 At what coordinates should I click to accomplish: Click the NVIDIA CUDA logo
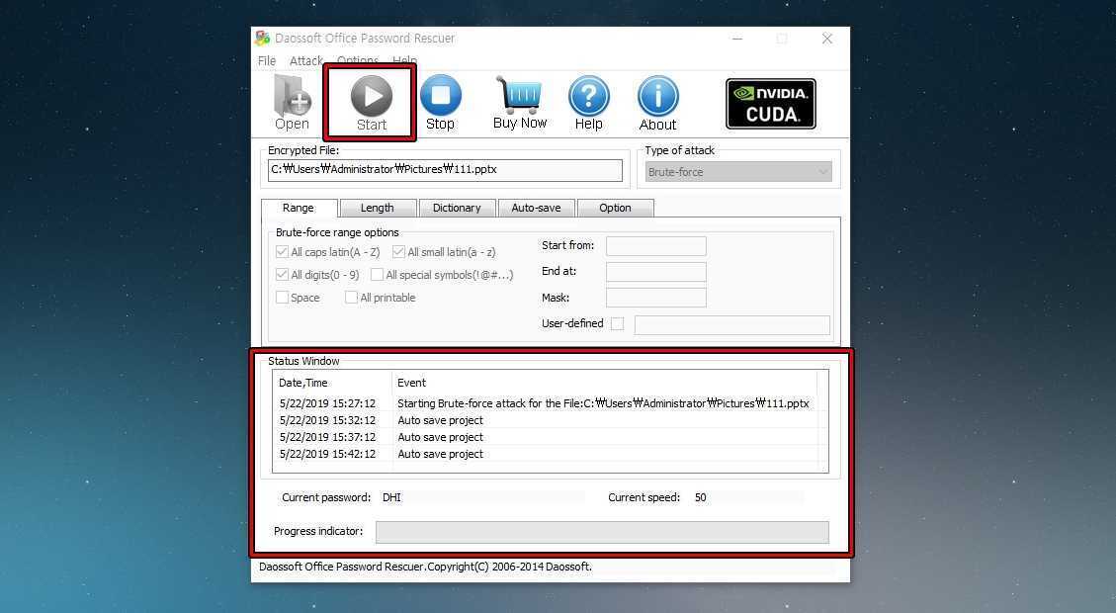(771, 104)
